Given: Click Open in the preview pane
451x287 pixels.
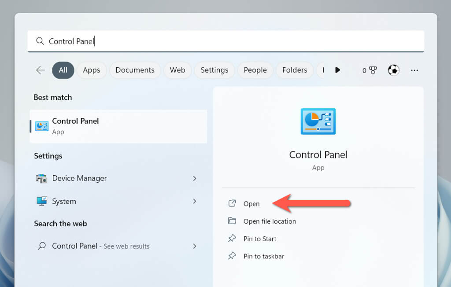Looking at the screenshot, I should click(251, 204).
